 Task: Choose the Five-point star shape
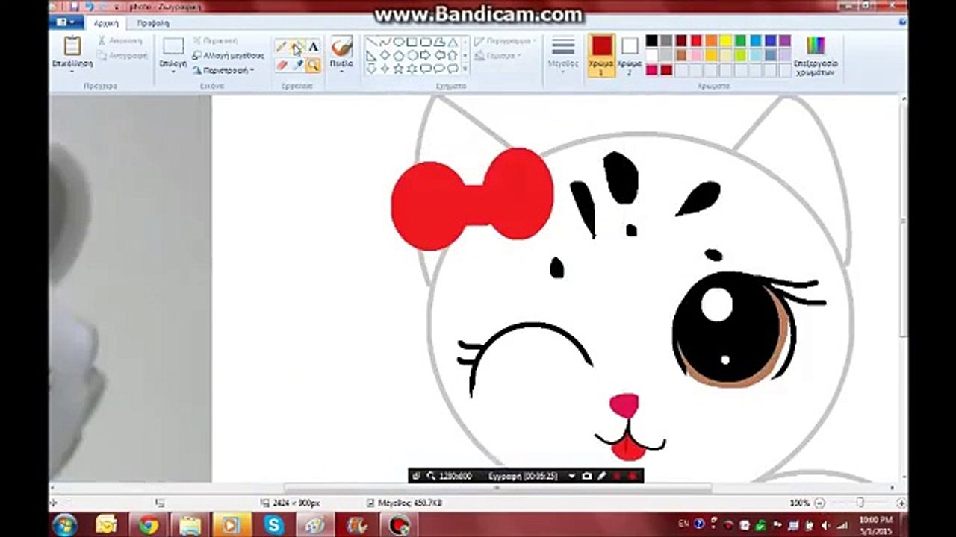tap(398, 69)
